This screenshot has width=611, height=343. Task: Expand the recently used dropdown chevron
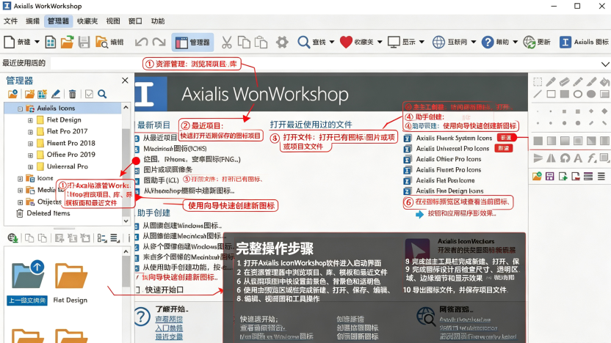point(605,64)
